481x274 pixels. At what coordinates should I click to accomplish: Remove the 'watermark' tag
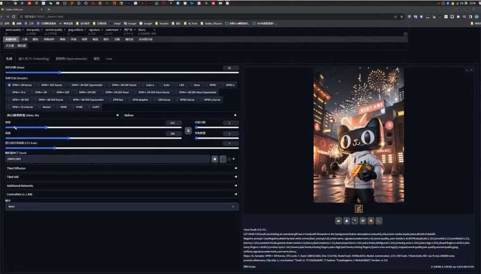point(120,30)
